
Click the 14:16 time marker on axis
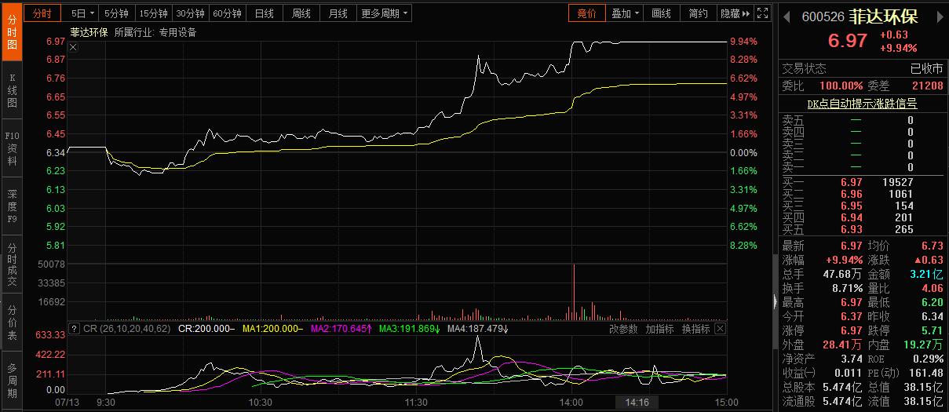click(637, 402)
